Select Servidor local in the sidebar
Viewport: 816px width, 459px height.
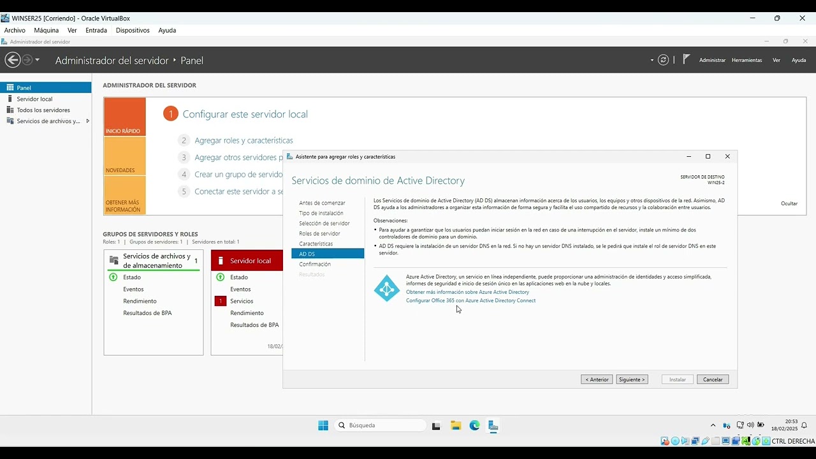pos(46,99)
